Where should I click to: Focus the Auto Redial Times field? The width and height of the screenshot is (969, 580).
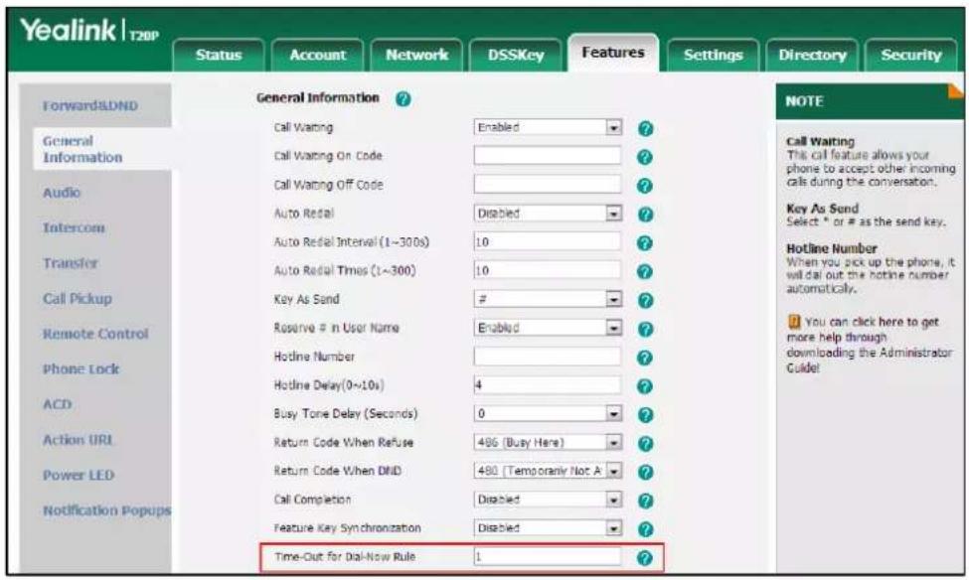(x=548, y=270)
